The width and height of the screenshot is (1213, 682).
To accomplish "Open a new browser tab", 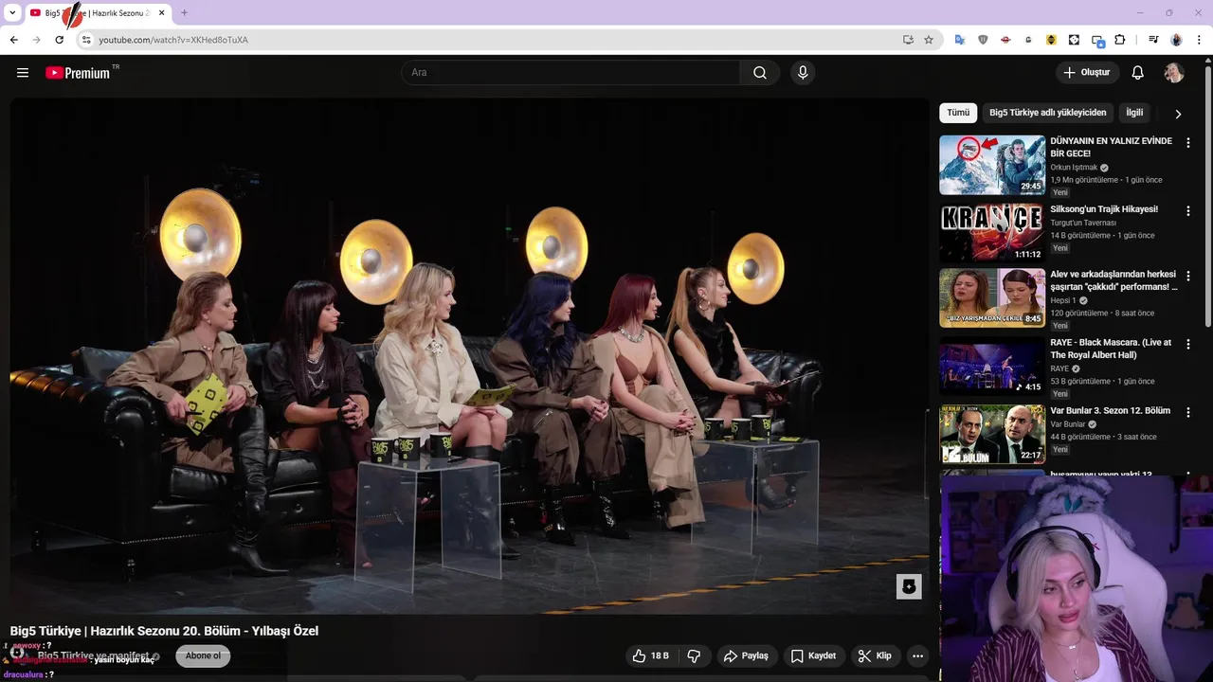I will [x=184, y=13].
